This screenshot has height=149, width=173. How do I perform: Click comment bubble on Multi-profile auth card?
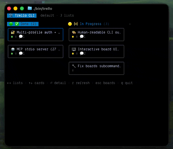[x=21, y=37]
